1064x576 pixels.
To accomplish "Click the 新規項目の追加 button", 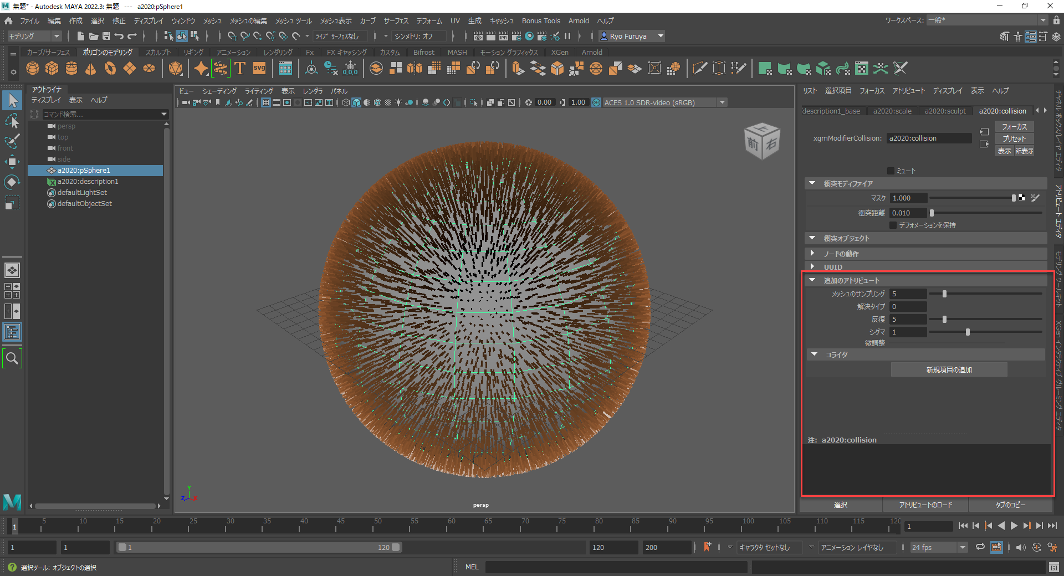I will pyautogui.click(x=949, y=369).
